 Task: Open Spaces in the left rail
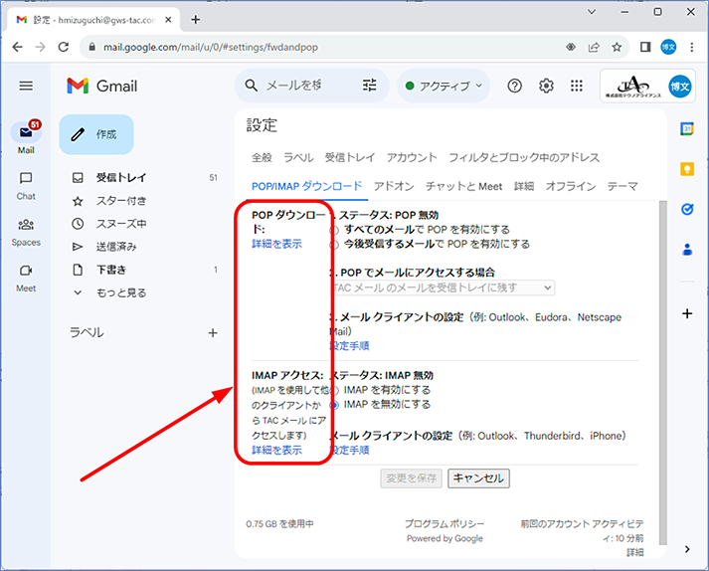point(26,233)
